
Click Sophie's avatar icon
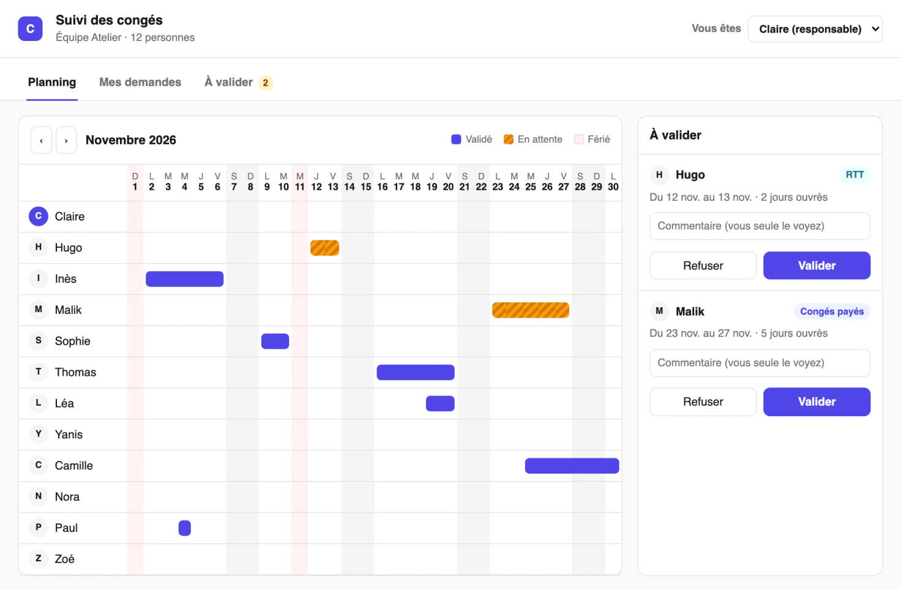[x=39, y=341]
